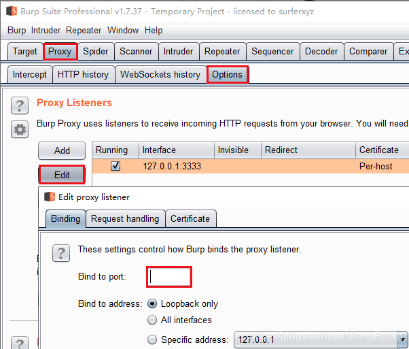Select Certificate tab in dialog

[190, 218]
